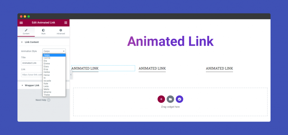Select Dia in the animation list
The height and width of the screenshot is (135, 288).
point(54,61)
